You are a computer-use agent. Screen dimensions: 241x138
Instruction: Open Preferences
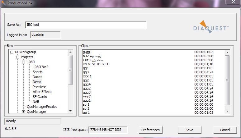tap(150, 130)
